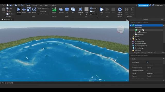Click the Cut button
This screenshot has height=92, width=165.
pyautogui.click(x=9, y=11)
